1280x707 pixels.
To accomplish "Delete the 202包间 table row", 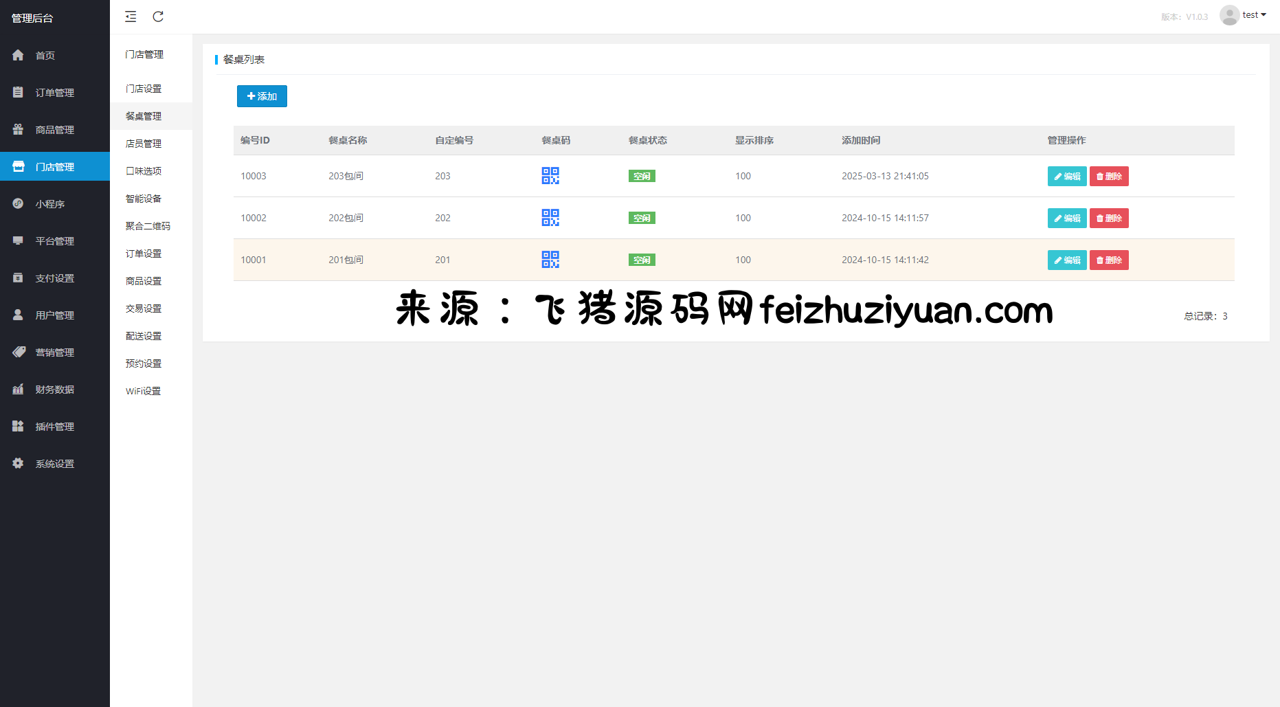I will (x=1108, y=218).
